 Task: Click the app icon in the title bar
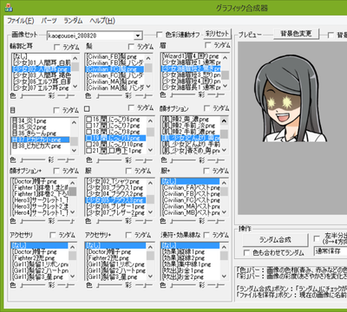pyautogui.click(x=9, y=8)
